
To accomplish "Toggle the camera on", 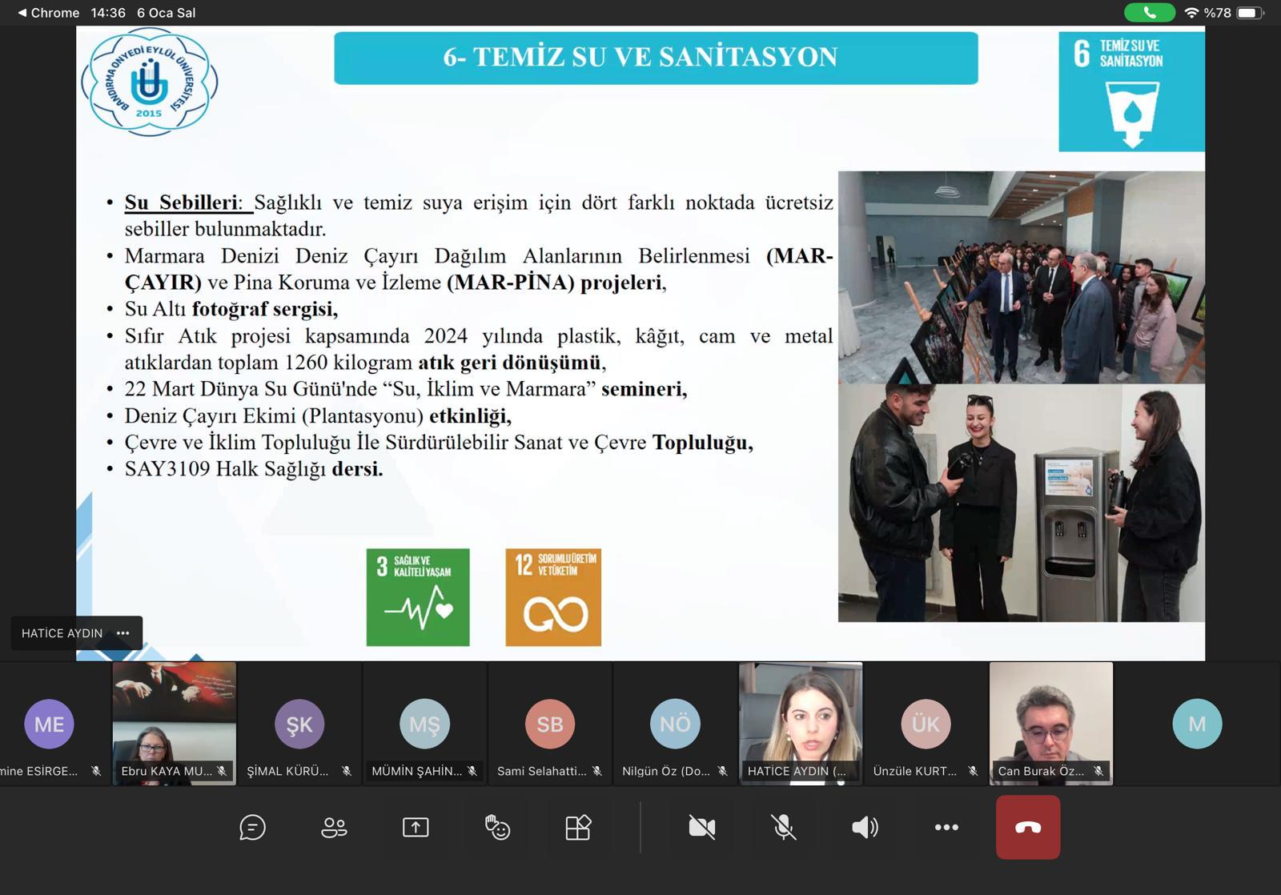I will [702, 827].
